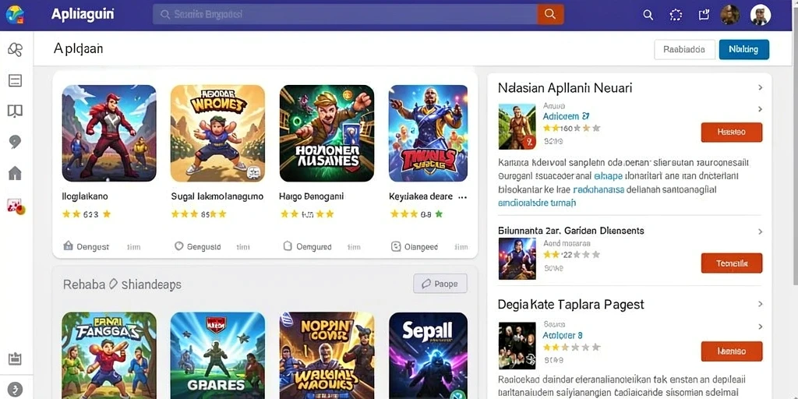Click the chat bubble icon in sidebar
798x399 pixels.
pos(16,142)
